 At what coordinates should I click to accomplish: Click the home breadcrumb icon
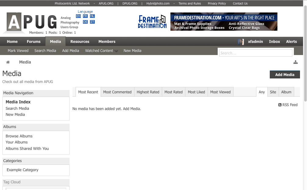[8, 62]
